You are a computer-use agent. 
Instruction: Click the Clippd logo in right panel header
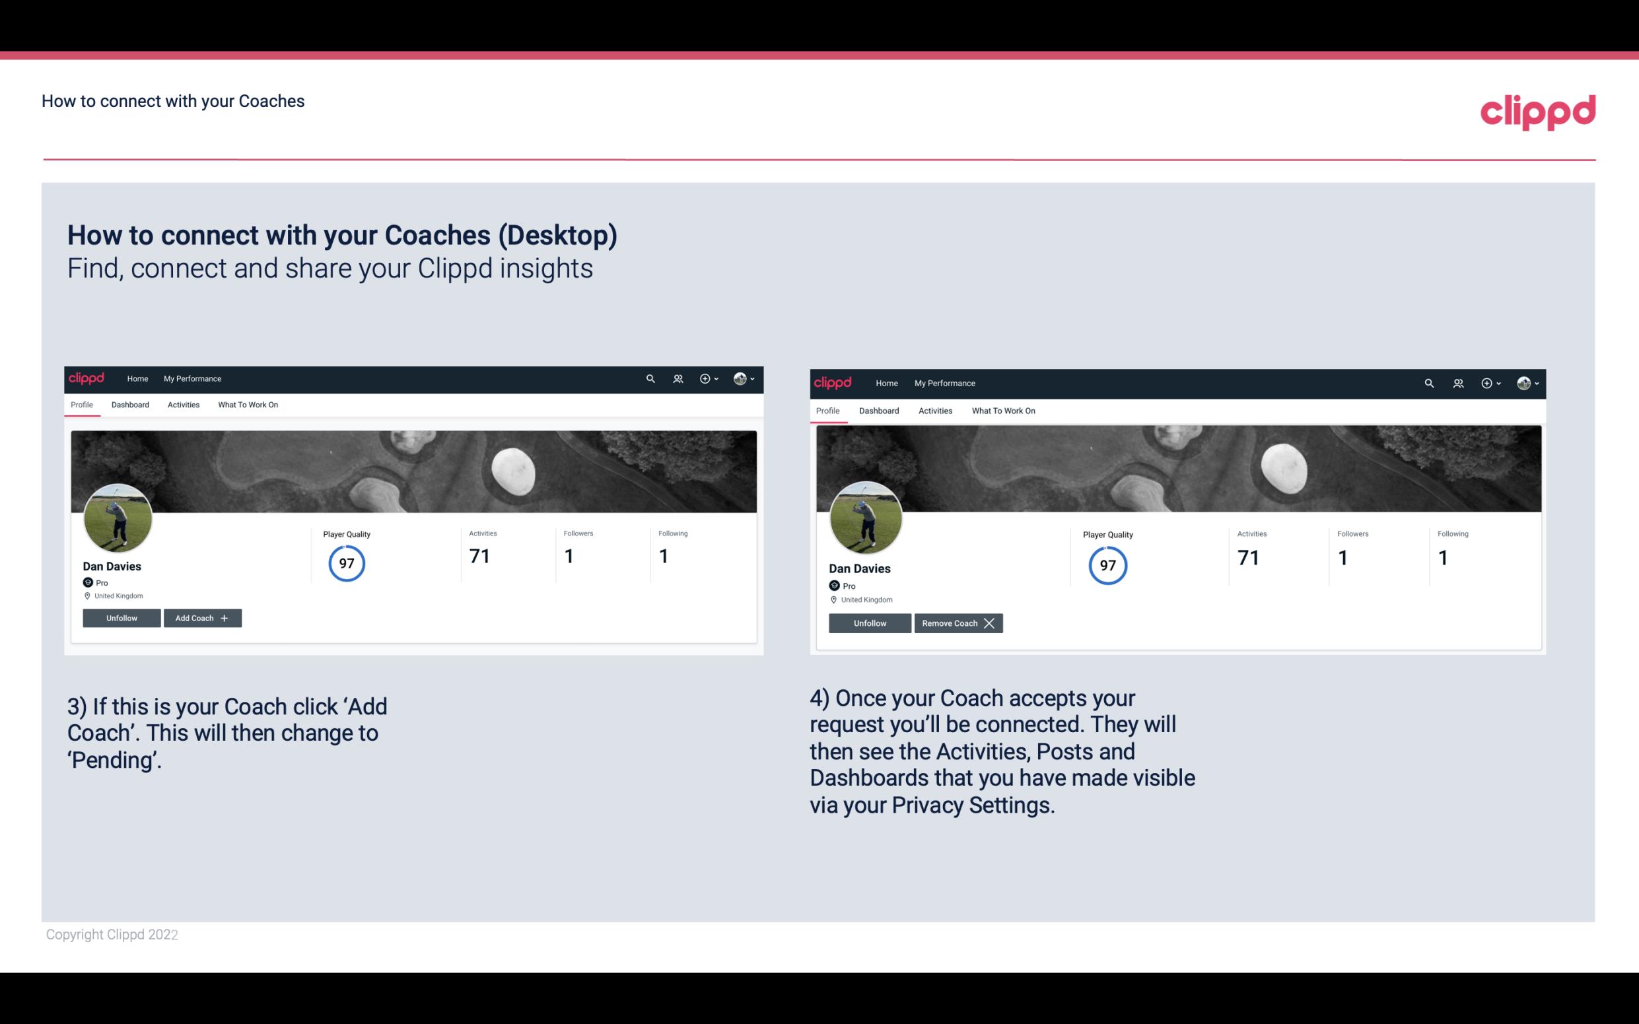(834, 382)
